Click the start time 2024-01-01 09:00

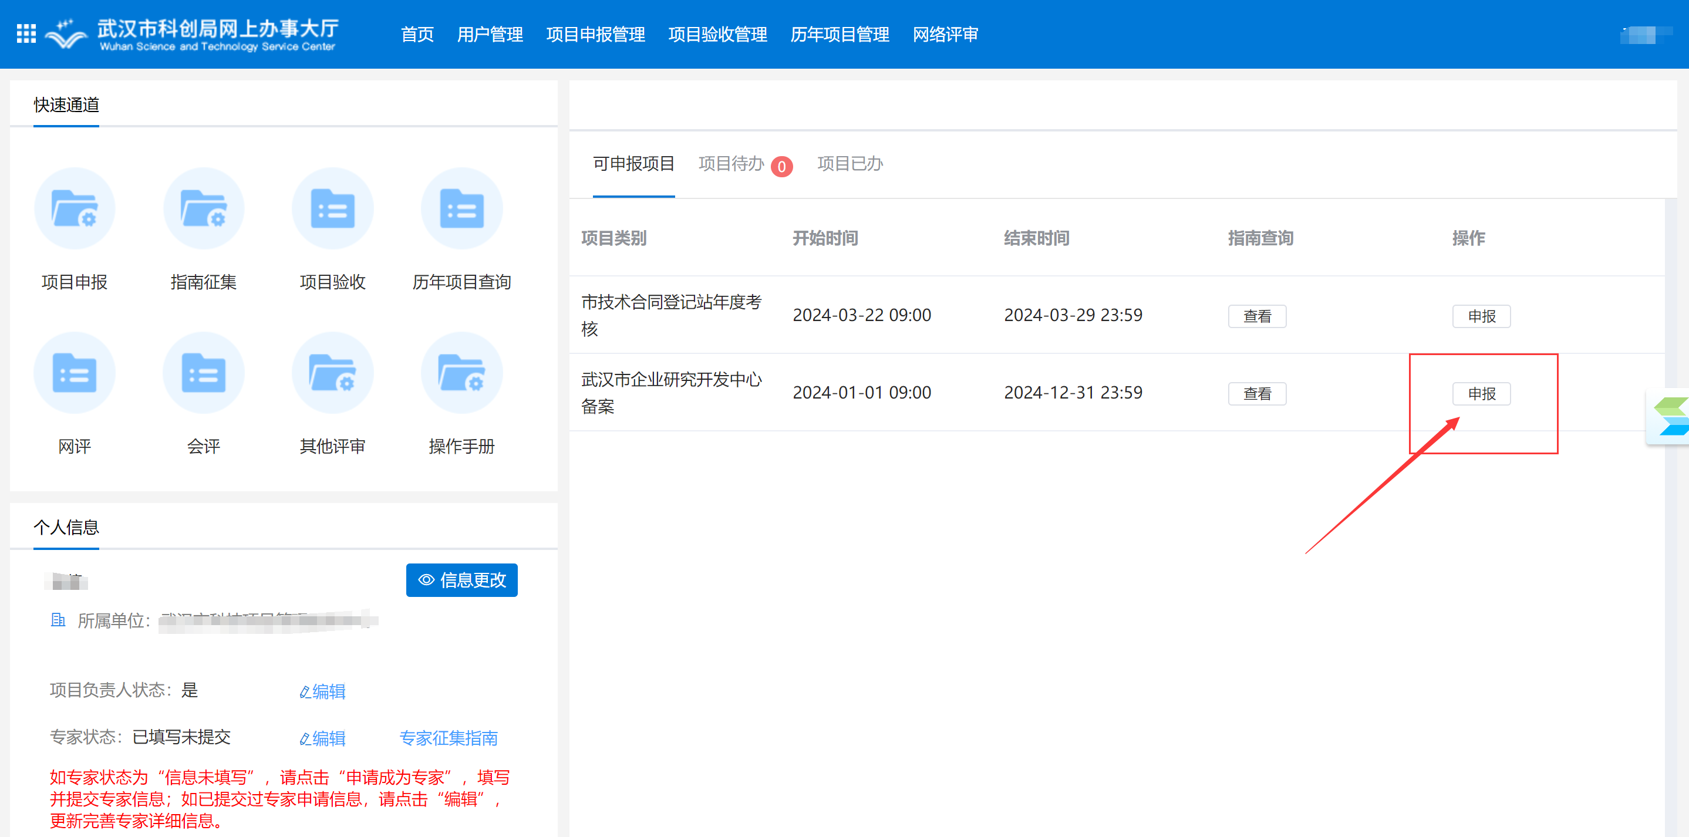pyautogui.click(x=862, y=393)
